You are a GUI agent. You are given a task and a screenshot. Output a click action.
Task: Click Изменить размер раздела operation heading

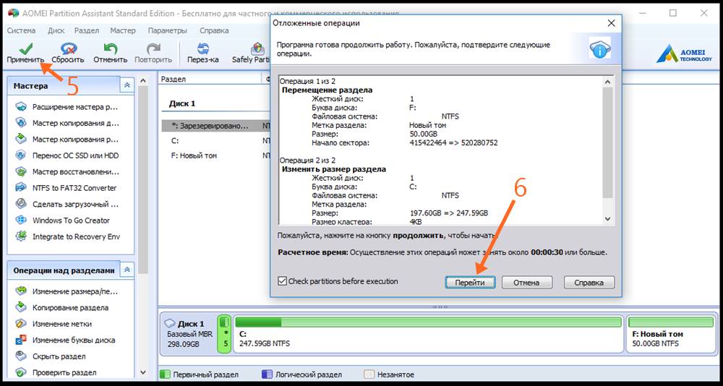tap(334, 169)
